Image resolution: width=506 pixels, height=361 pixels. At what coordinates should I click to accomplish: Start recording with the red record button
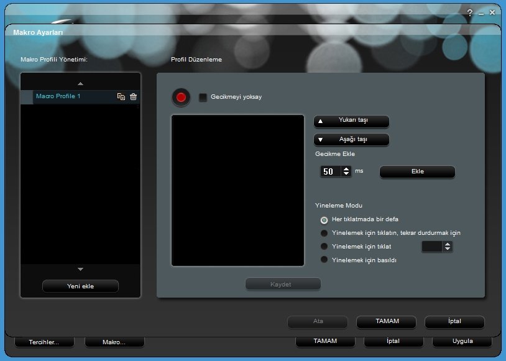[x=181, y=97]
